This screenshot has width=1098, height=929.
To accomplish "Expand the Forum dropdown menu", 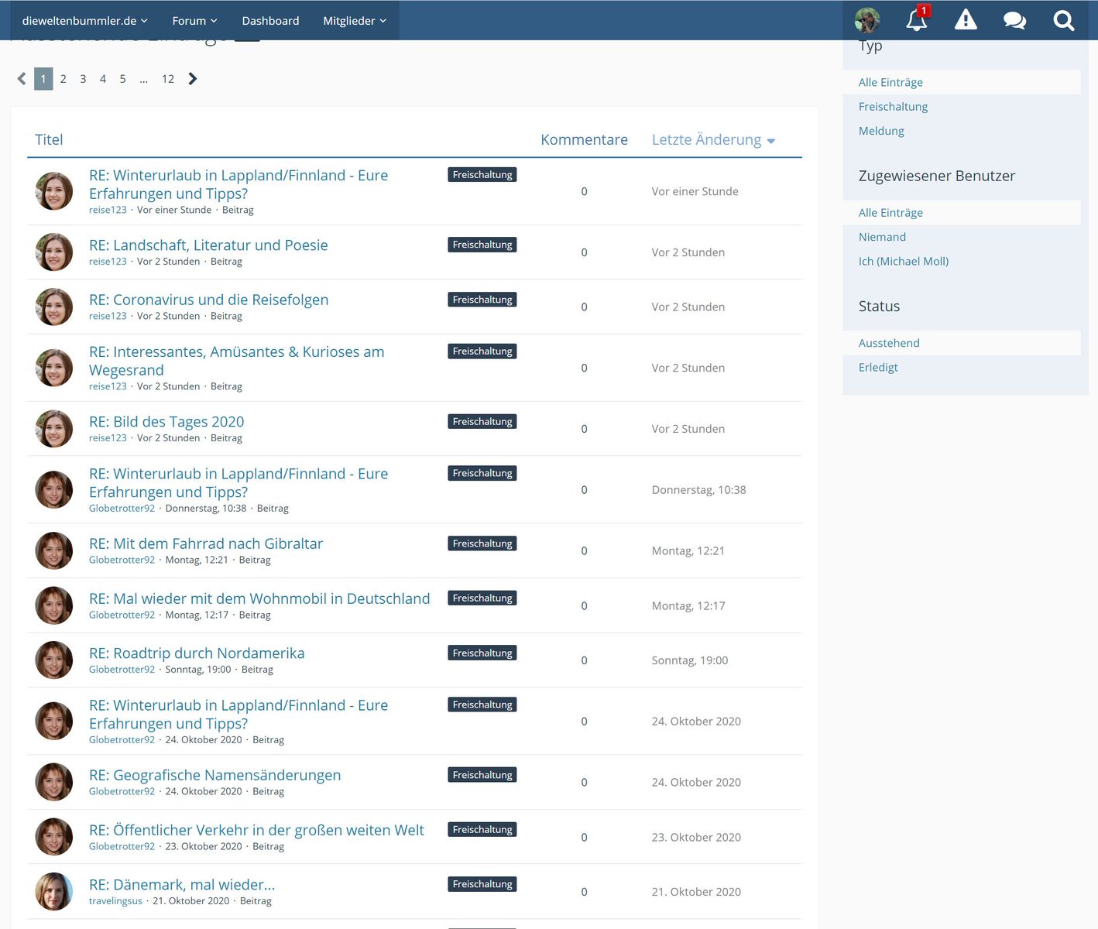I will click(x=194, y=21).
